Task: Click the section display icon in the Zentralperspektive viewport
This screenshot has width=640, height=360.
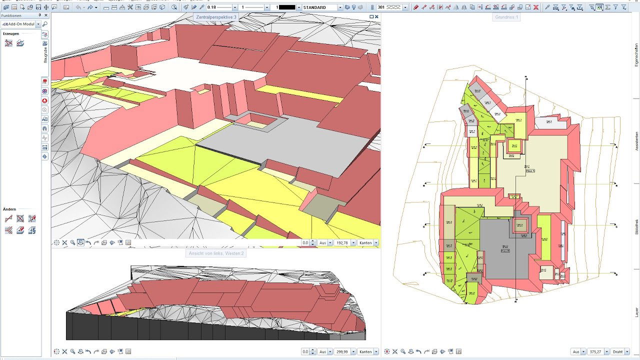Action: (x=112, y=242)
